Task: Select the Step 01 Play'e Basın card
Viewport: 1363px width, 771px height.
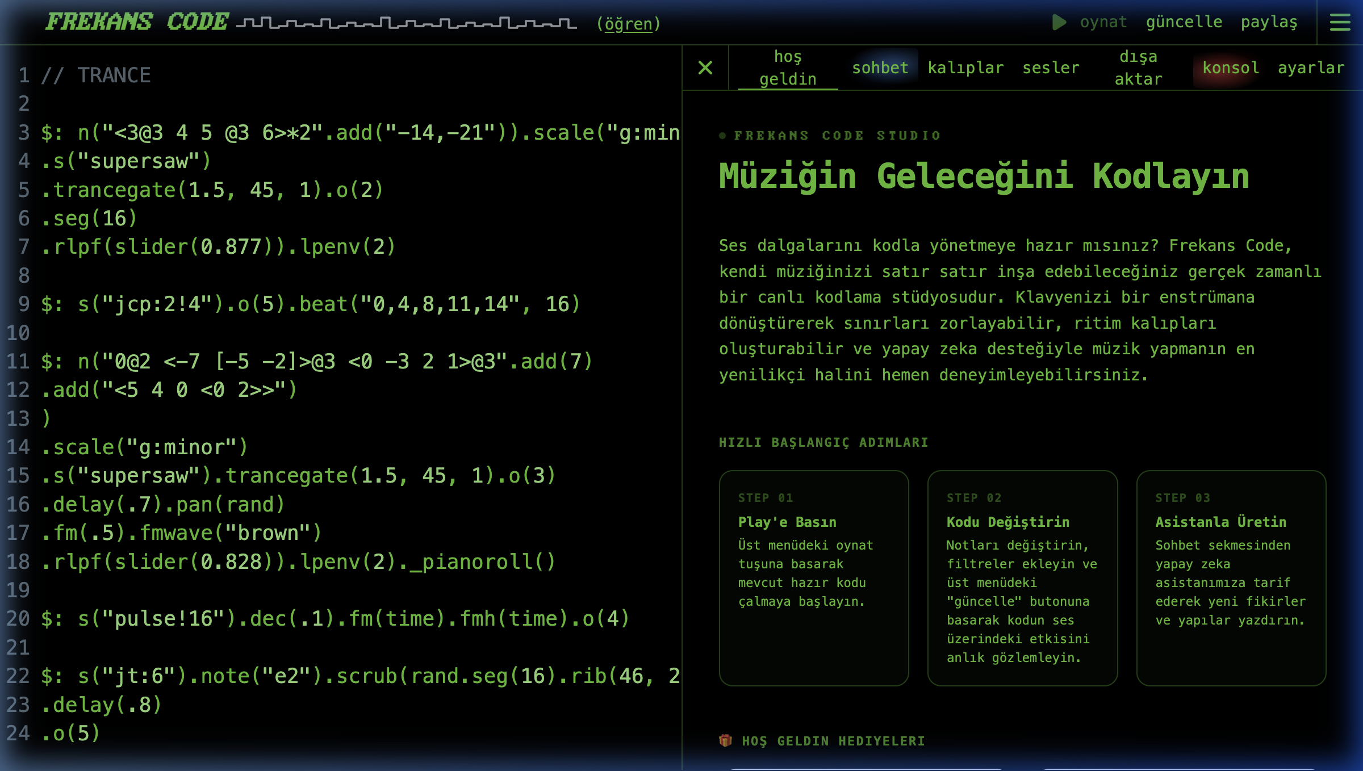Action: click(814, 578)
